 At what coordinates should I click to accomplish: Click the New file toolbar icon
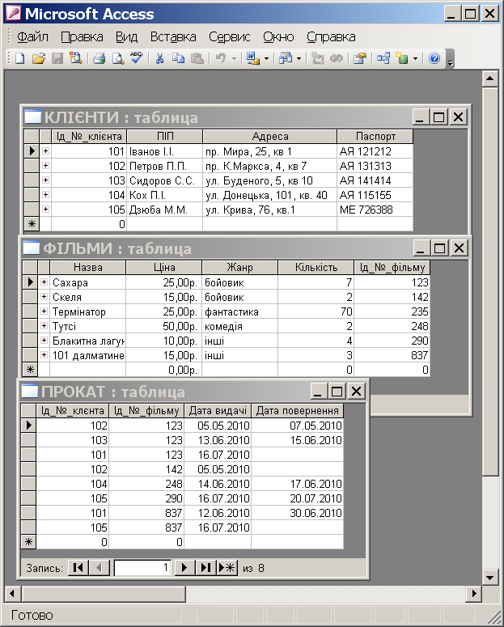(19, 59)
